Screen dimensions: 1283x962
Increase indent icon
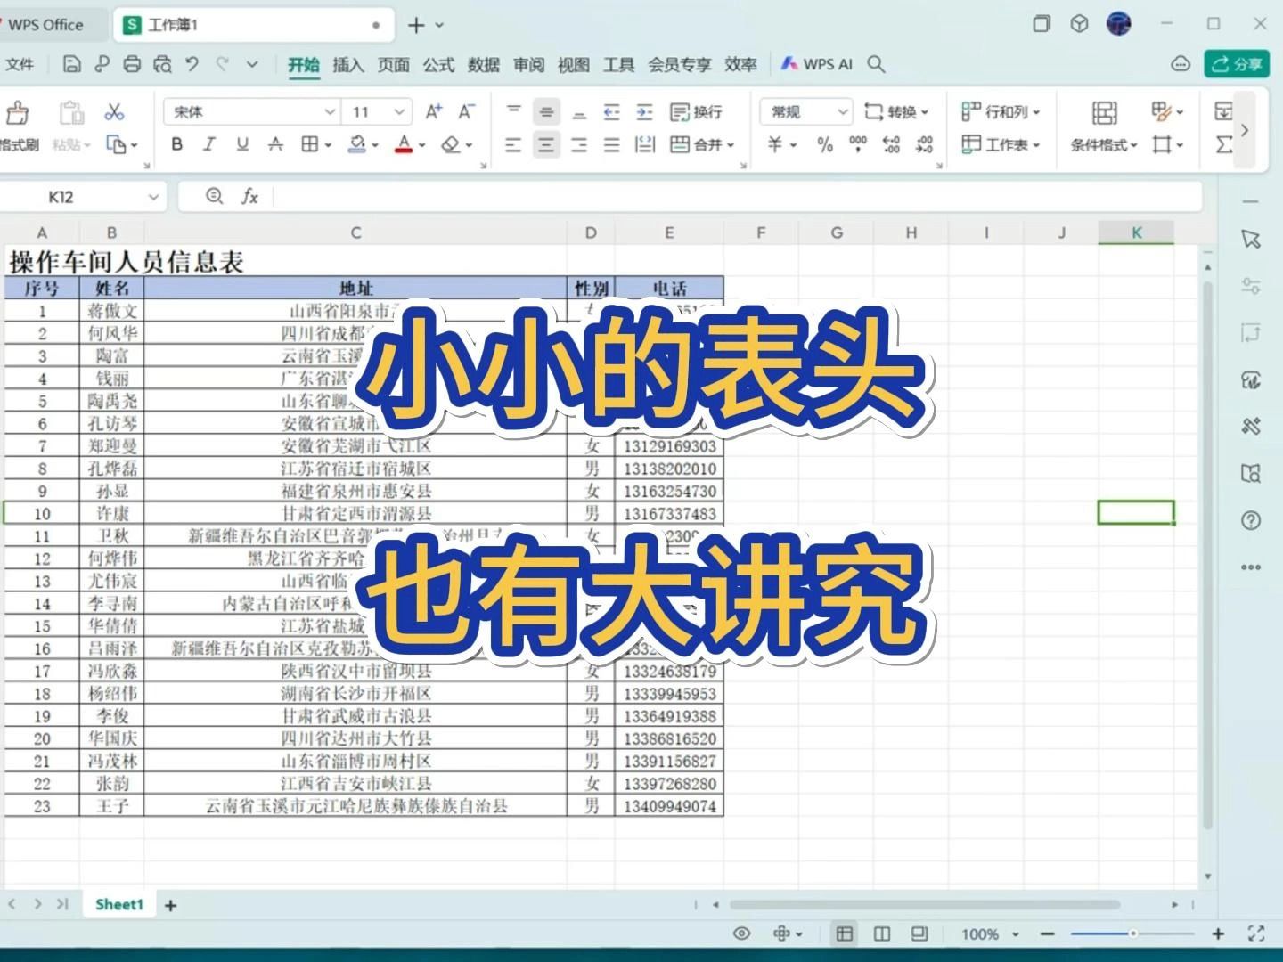(x=644, y=111)
